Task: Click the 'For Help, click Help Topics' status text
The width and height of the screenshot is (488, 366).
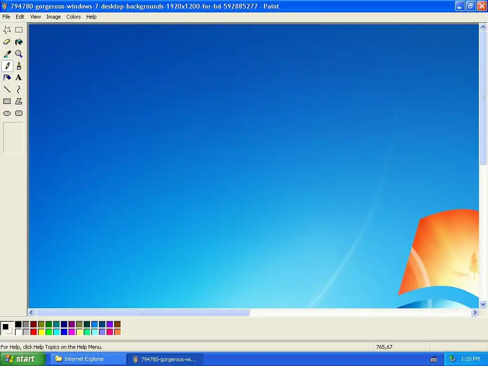Action: pos(51,347)
